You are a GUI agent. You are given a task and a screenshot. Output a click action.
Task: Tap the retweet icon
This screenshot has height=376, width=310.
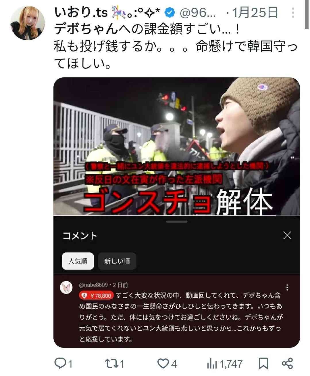click(111, 364)
